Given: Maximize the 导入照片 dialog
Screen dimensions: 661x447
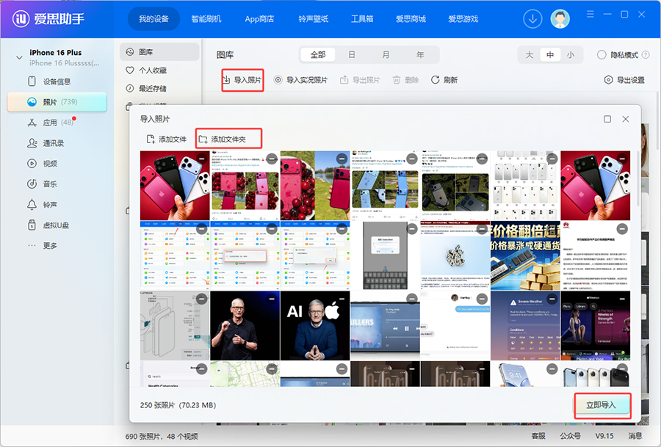Looking at the screenshot, I should (607, 119).
